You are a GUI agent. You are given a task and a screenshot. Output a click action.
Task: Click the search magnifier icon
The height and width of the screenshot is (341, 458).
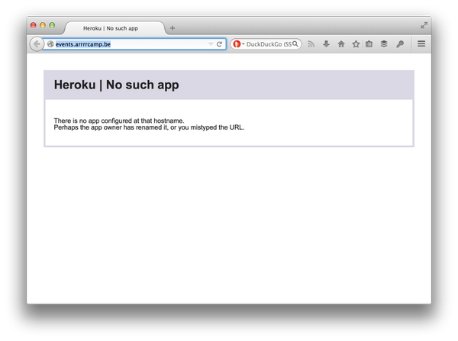[x=295, y=43]
